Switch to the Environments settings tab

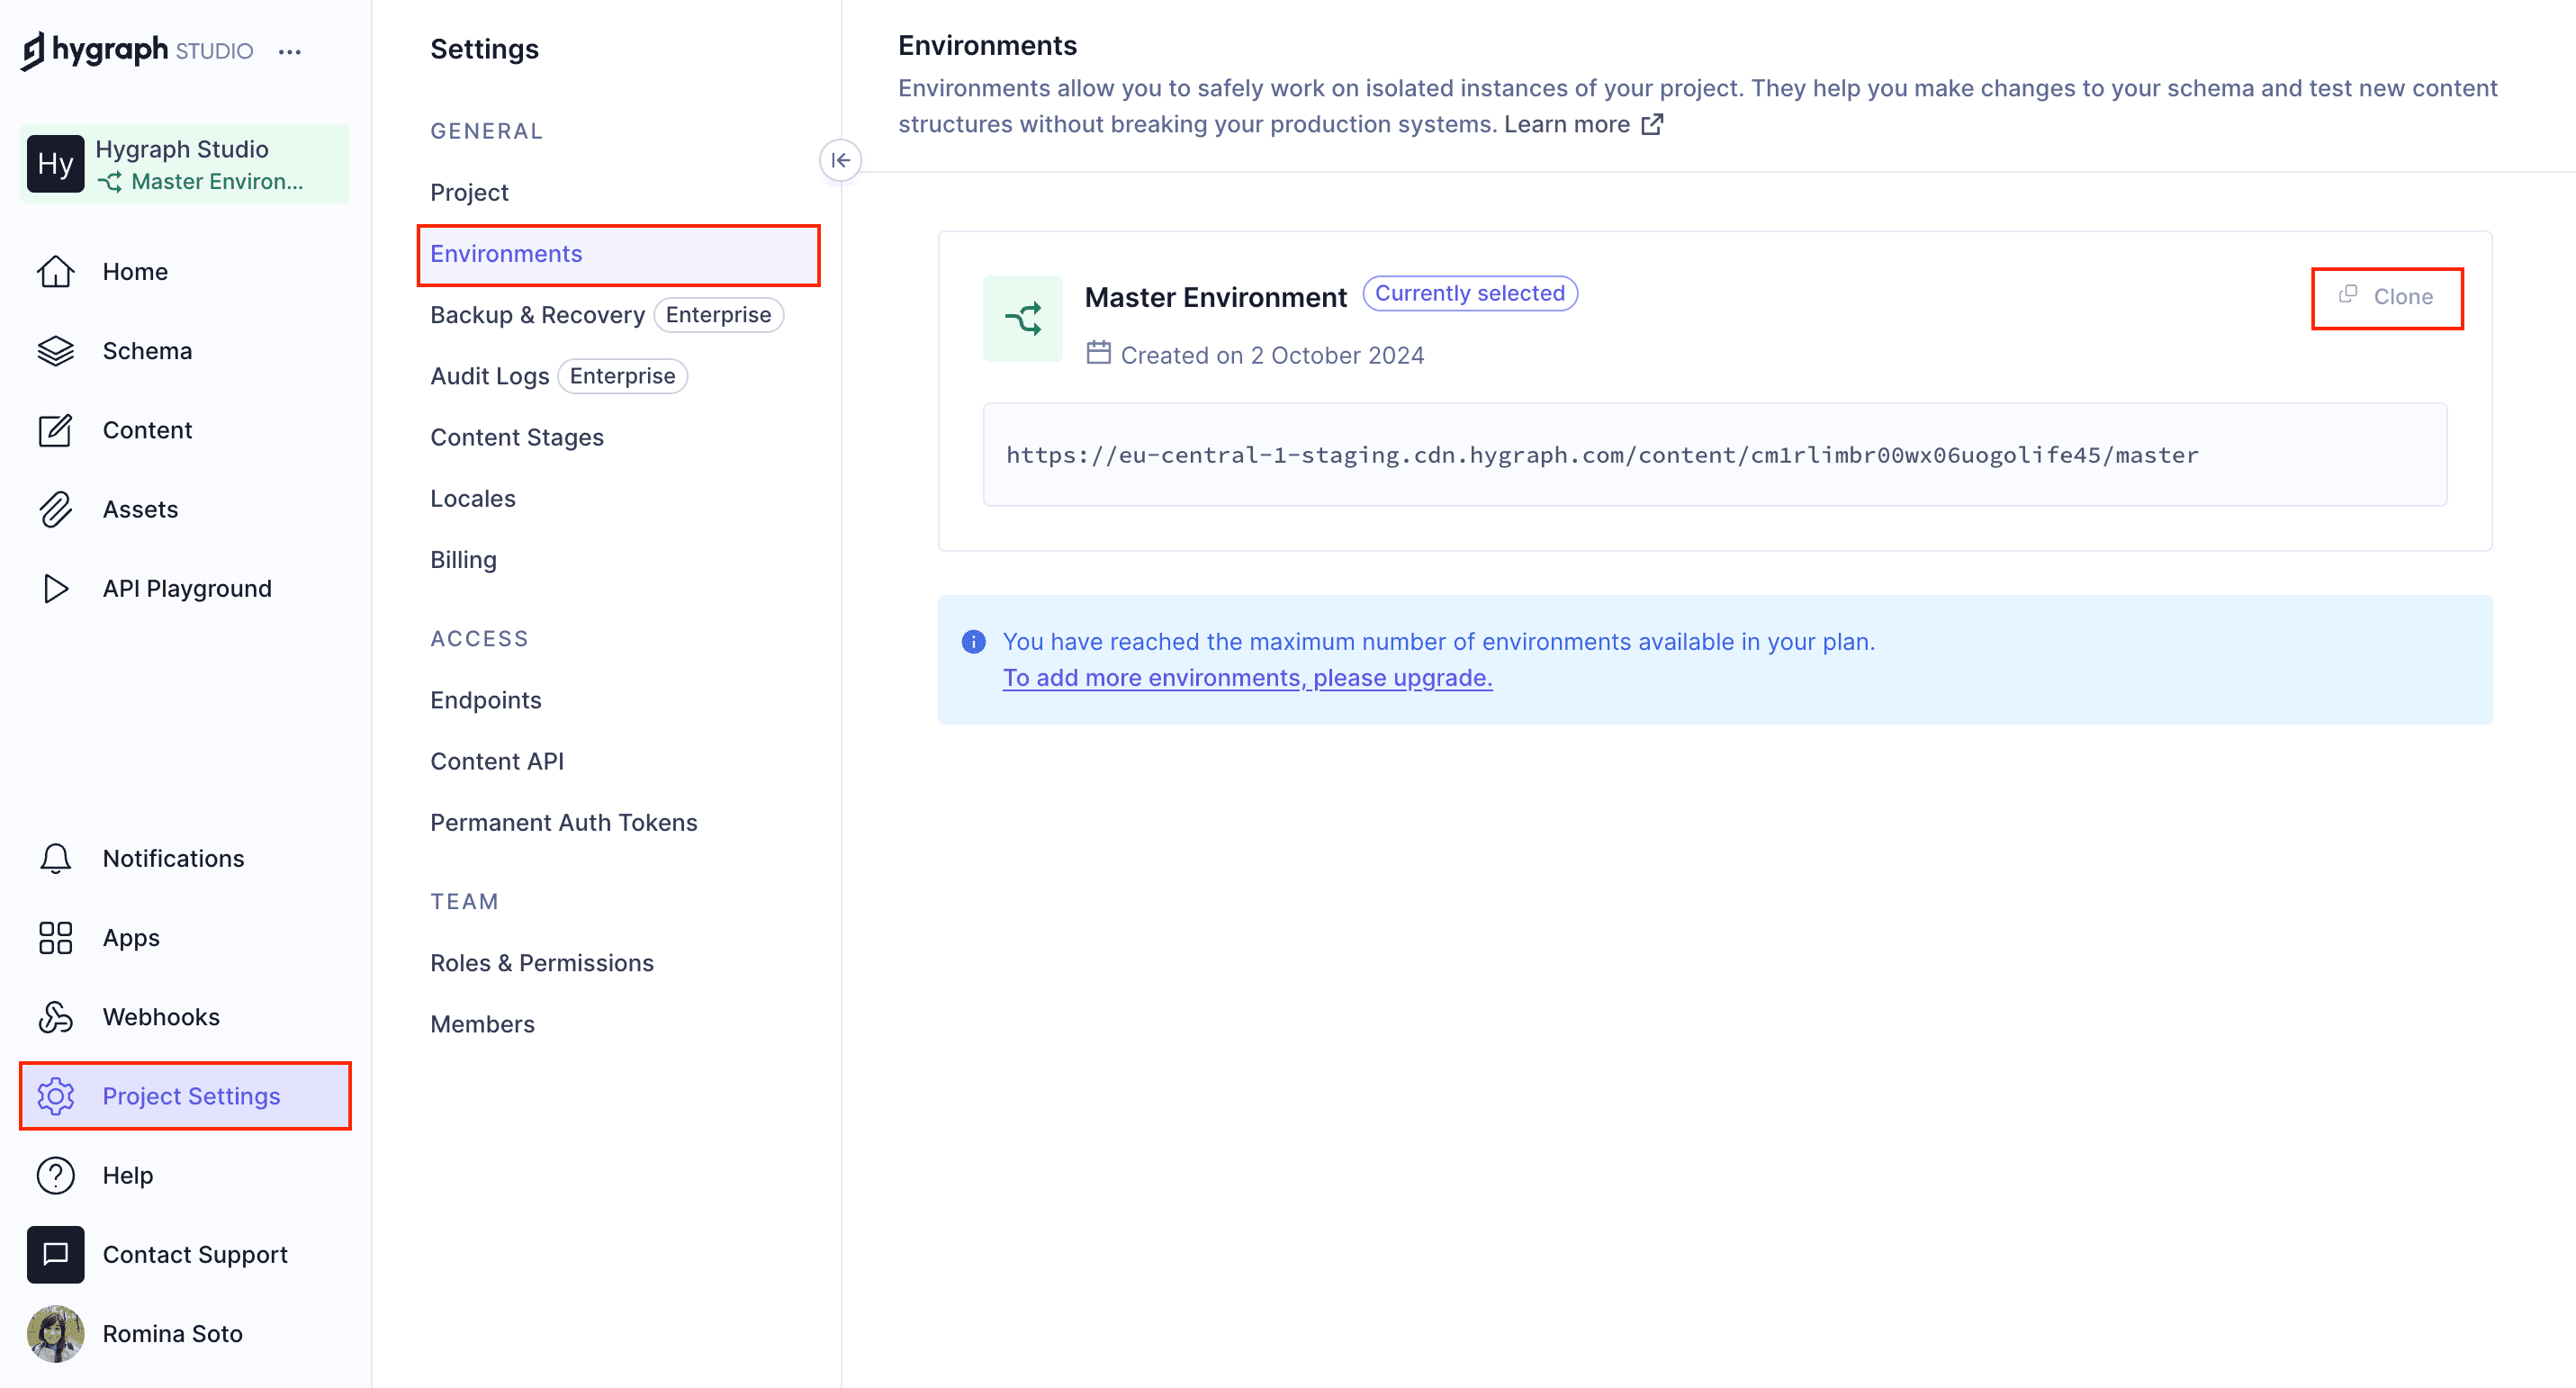coord(506,254)
